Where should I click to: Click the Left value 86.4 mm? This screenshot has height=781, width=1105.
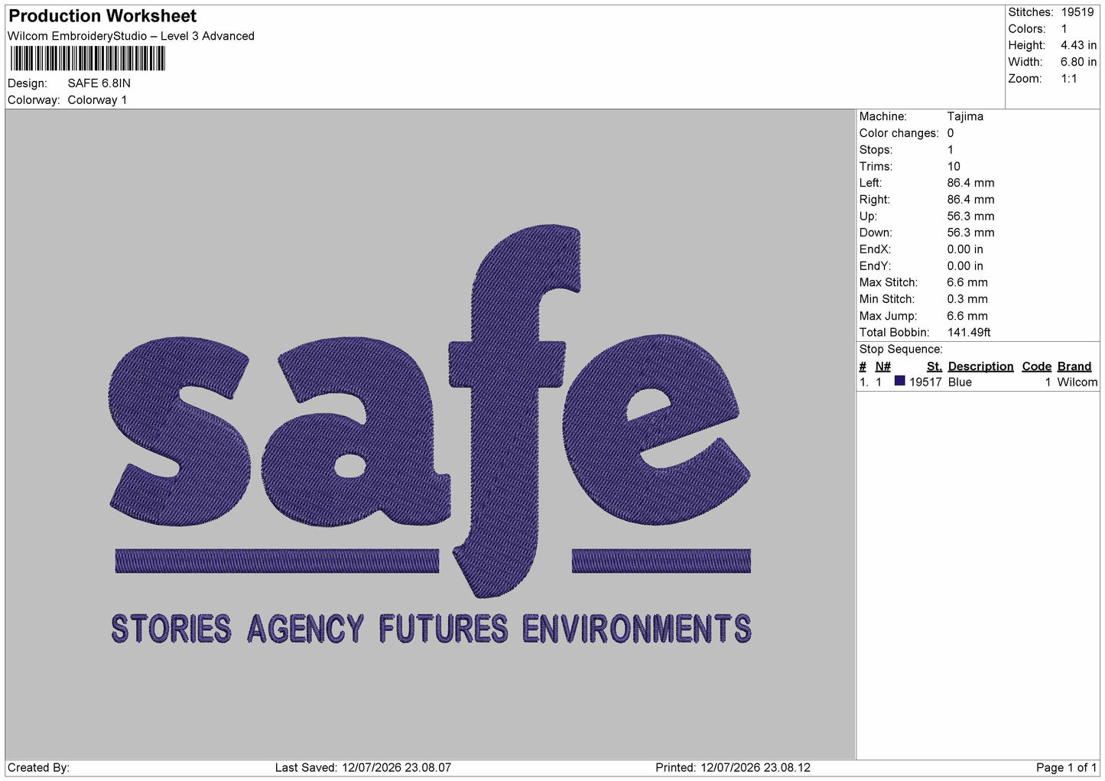(x=970, y=183)
